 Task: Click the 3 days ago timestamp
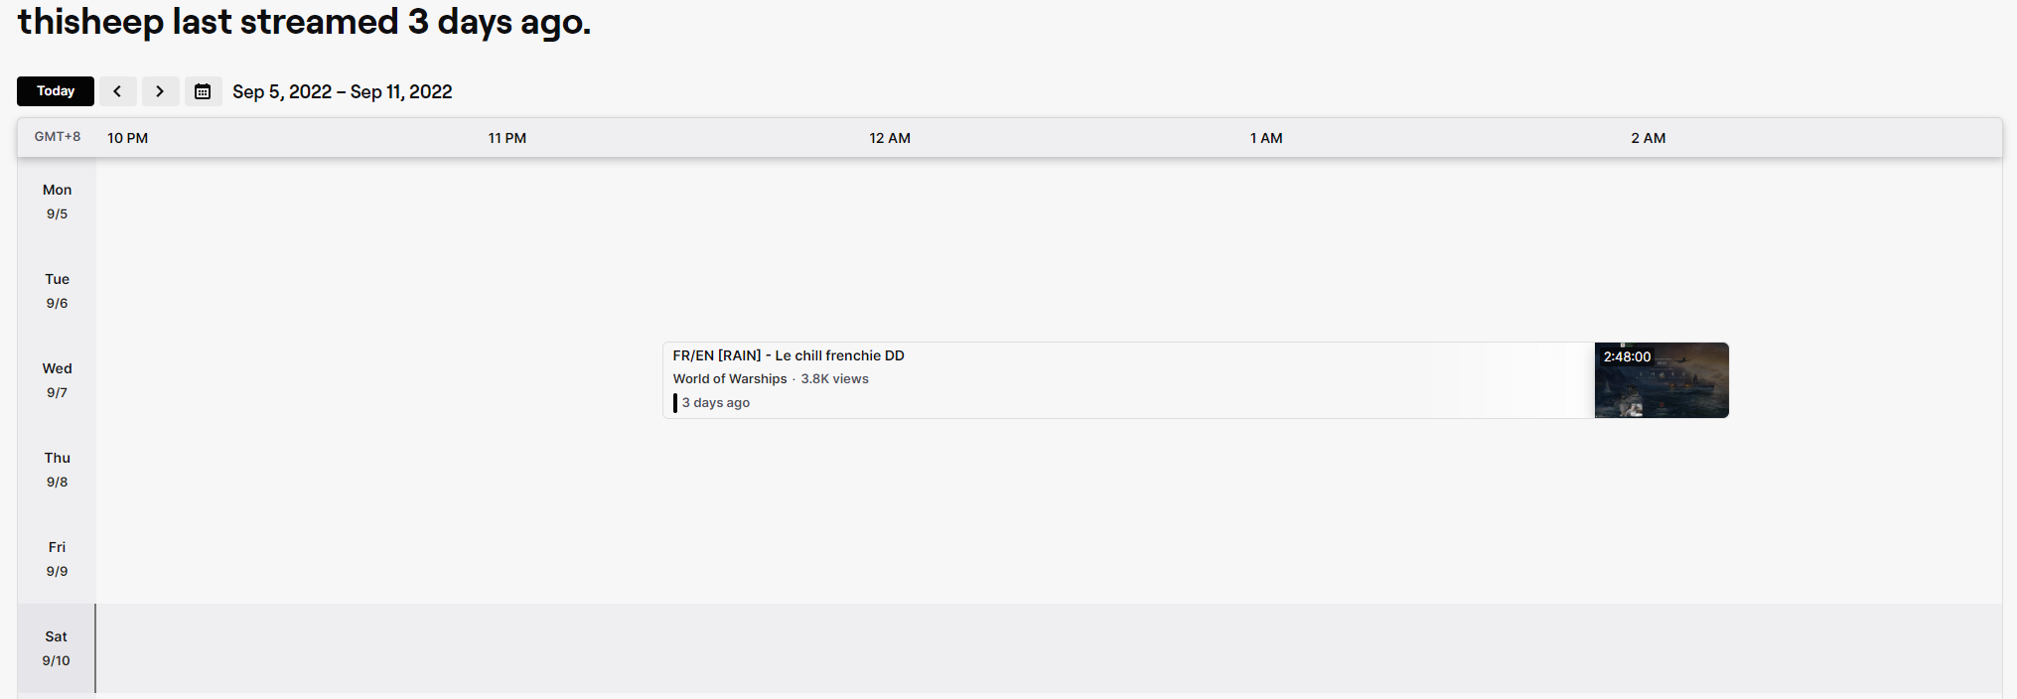[716, 402]
